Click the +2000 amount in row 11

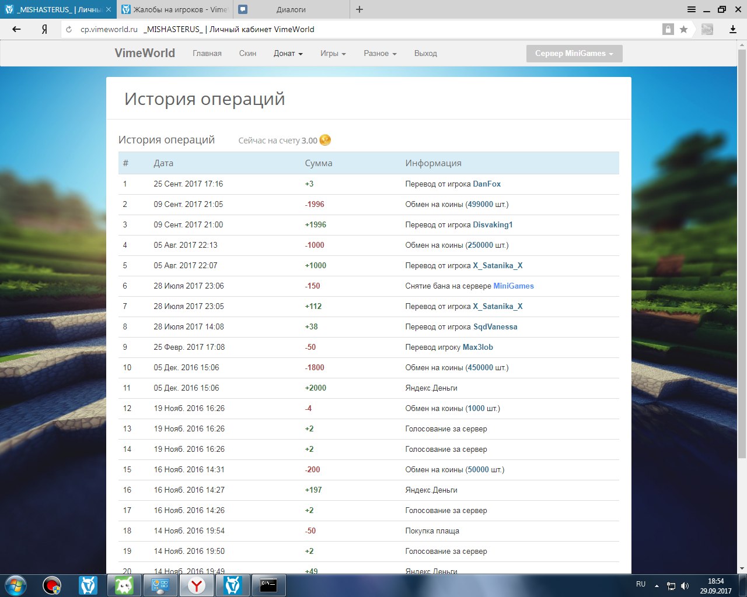(316, 388)
